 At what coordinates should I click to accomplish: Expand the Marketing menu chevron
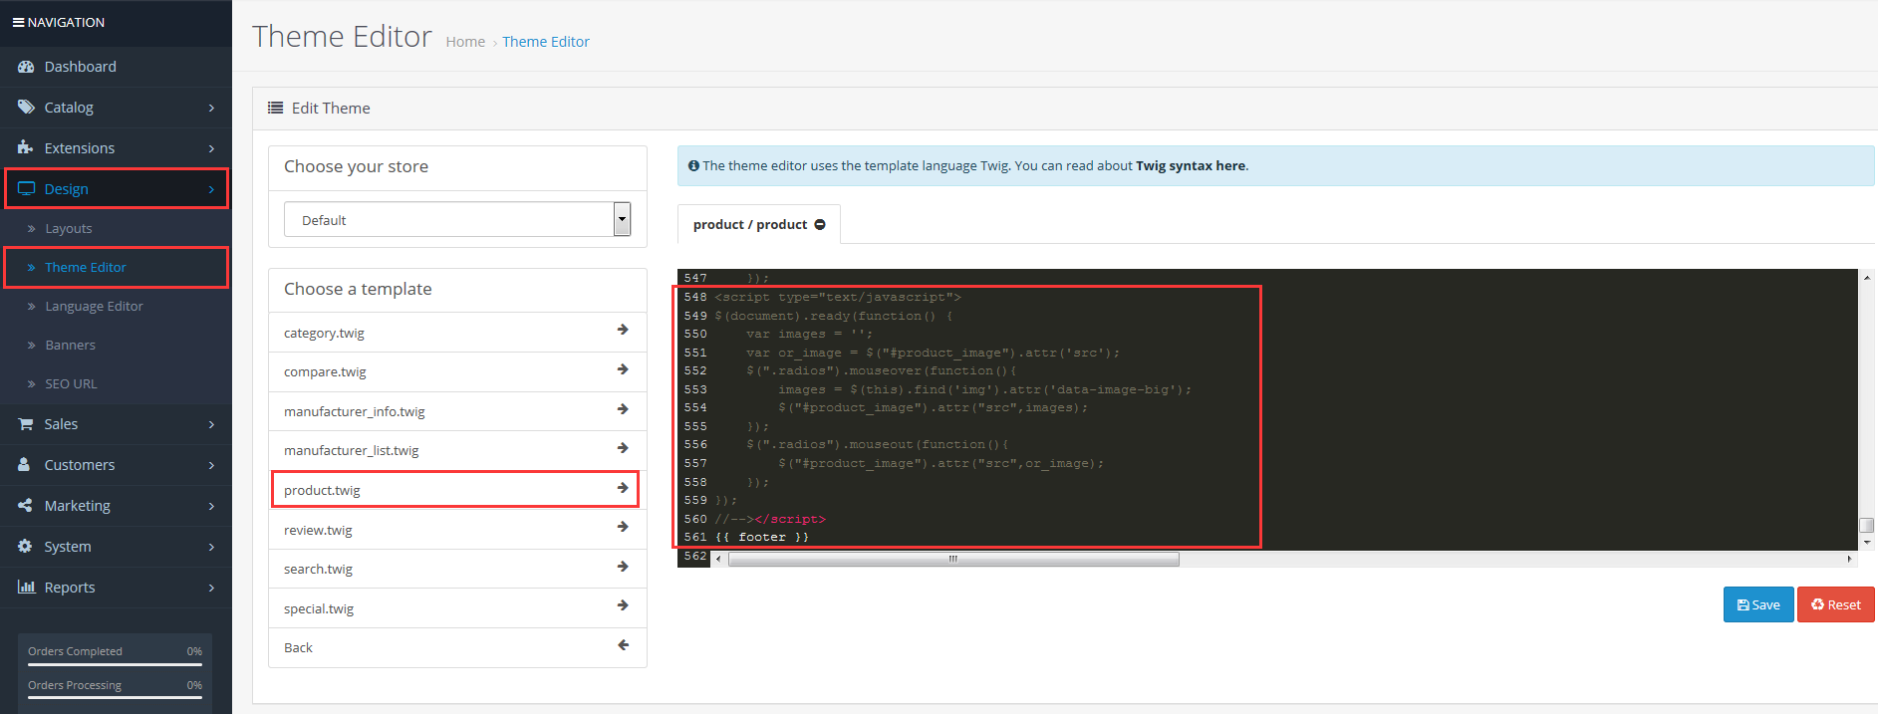click(x=211, y=506)
